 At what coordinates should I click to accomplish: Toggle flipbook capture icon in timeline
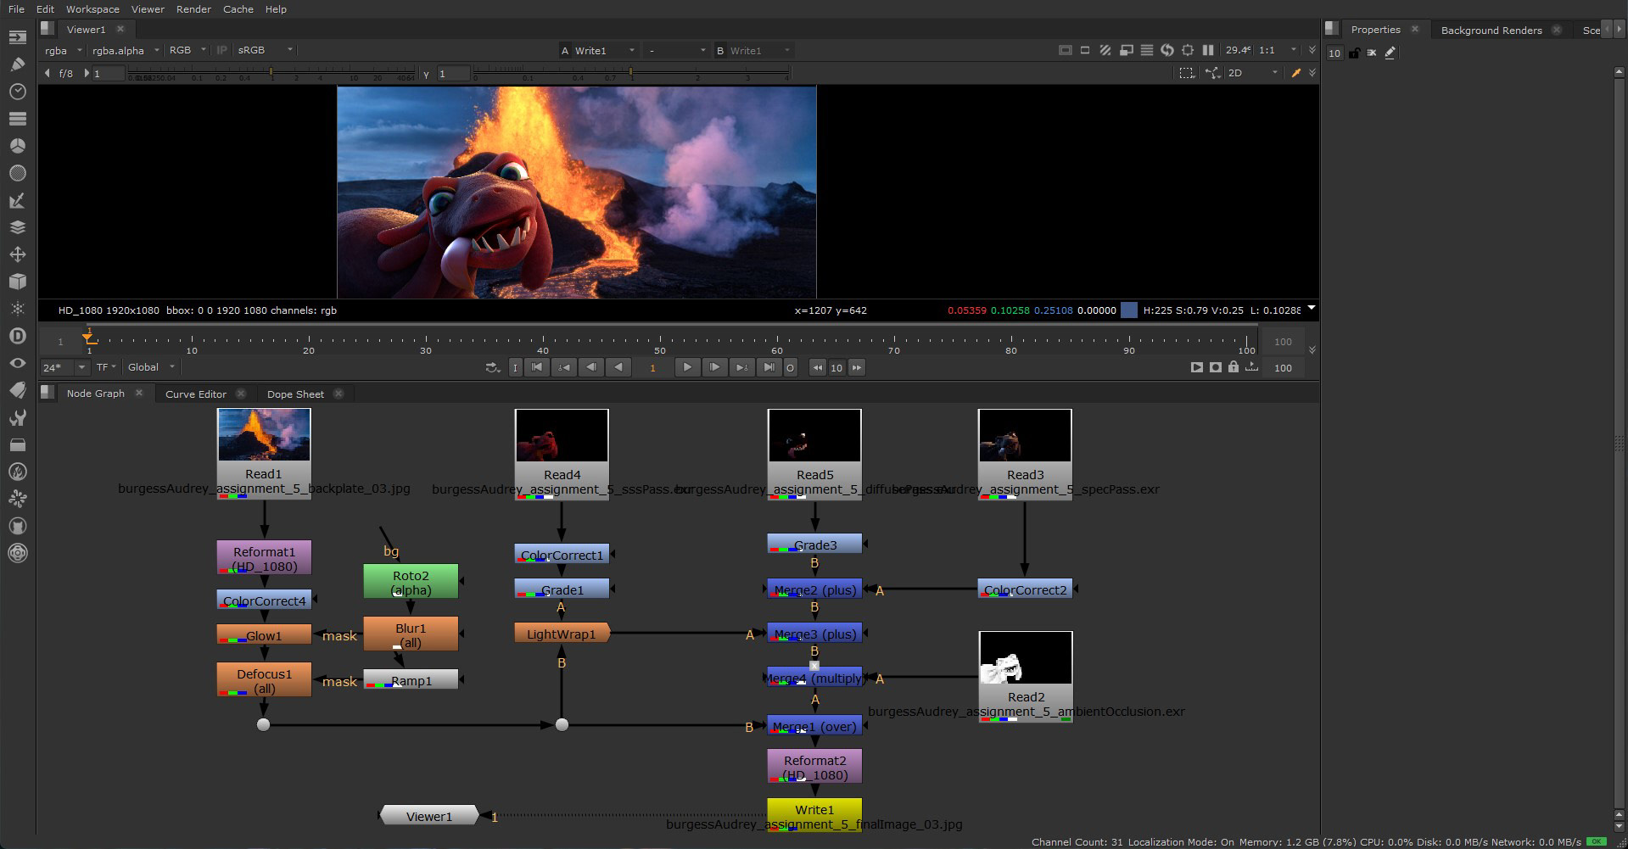(x=1215, y=367)
